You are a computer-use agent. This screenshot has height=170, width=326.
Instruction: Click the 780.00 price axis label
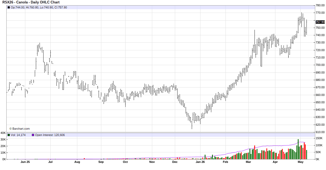pyautogui.click(x=320, y=5)
